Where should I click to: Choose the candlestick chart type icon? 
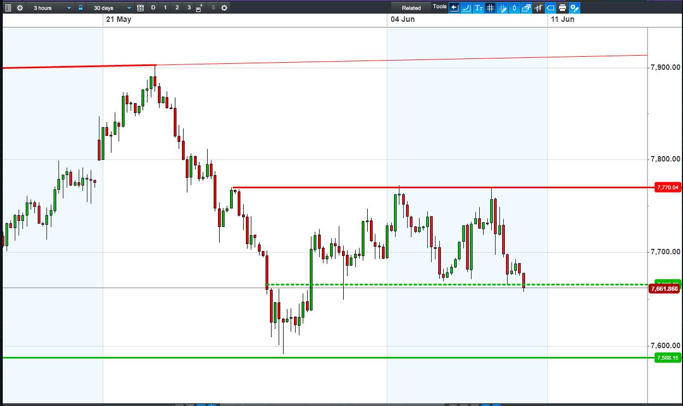point(514,8)
